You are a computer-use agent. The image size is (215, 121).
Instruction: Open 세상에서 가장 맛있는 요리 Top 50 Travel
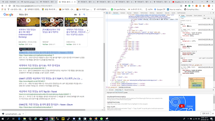(x=38, y=92)
